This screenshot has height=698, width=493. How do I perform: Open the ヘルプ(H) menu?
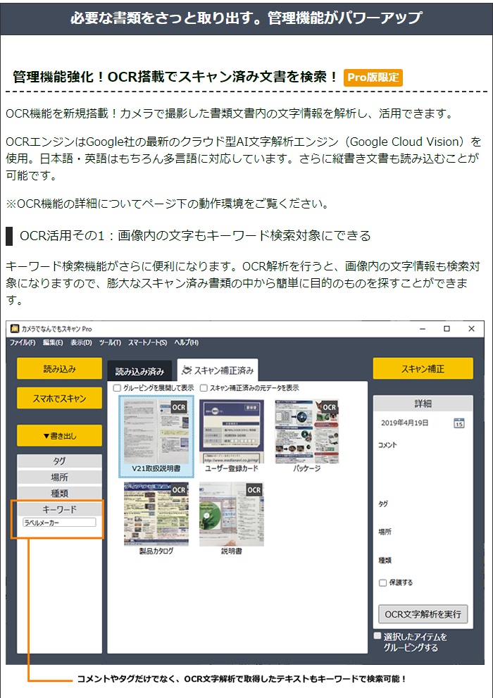187,342
